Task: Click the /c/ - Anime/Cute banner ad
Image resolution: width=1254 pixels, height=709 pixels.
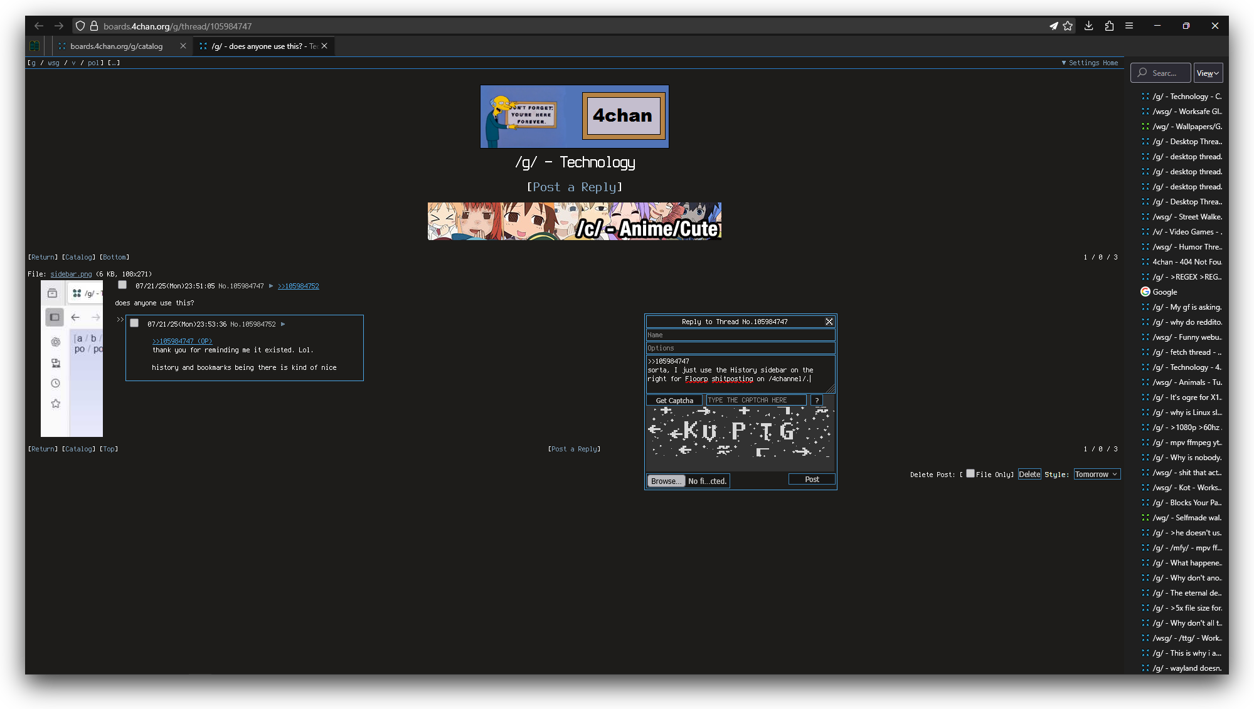Action: tap(574, 221)
